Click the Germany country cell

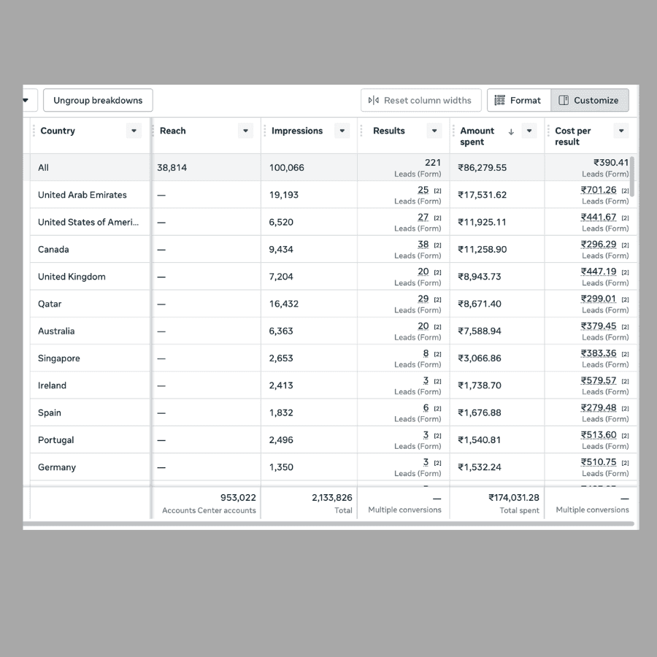(x=90, y=467)
